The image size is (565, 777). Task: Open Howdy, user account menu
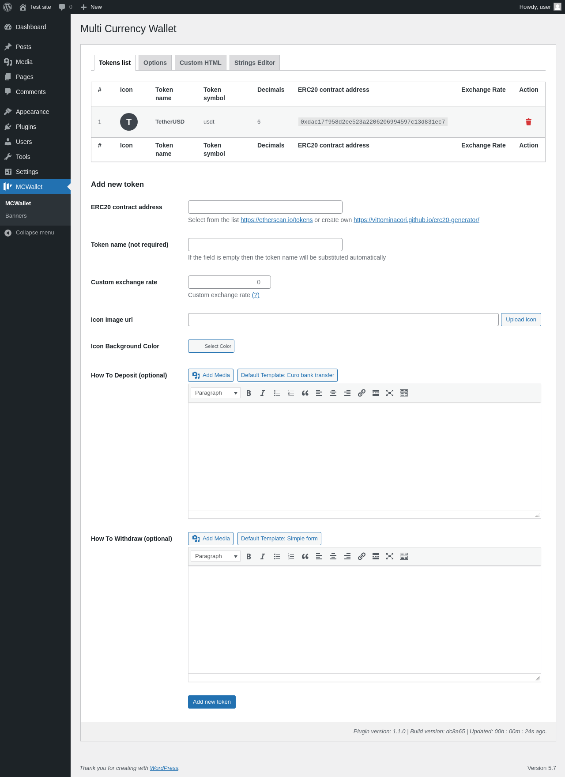point(540,7)
